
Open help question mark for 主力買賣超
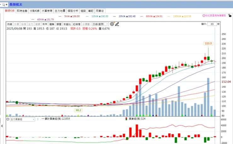37,119
